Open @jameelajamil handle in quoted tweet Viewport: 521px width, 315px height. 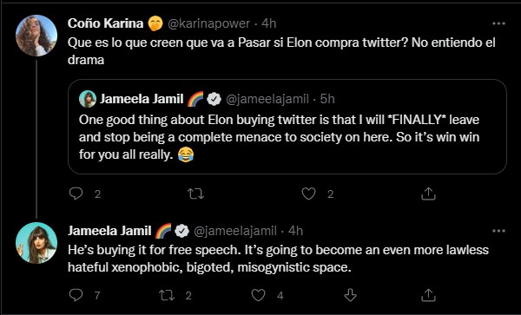coord(267,99)
